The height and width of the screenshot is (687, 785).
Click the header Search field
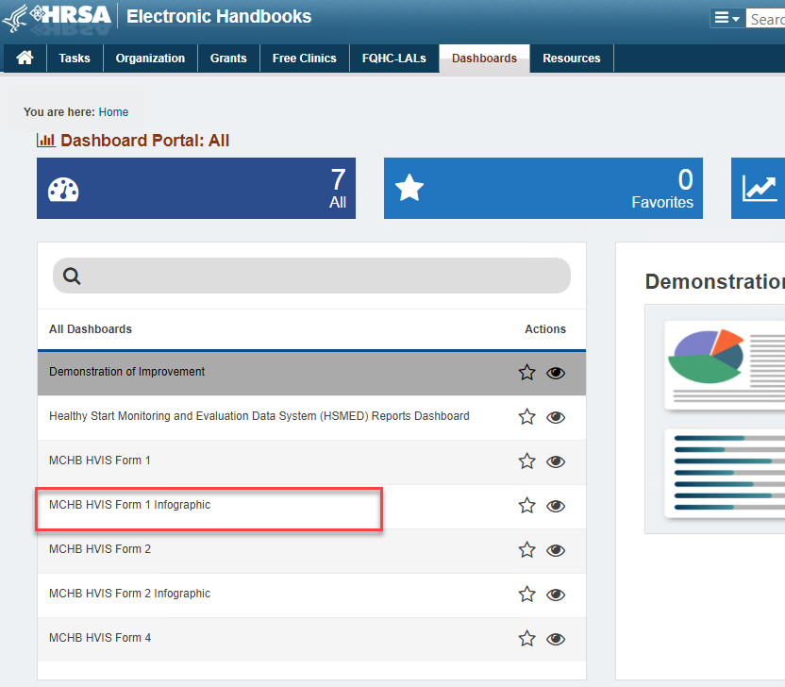(765, 19)
